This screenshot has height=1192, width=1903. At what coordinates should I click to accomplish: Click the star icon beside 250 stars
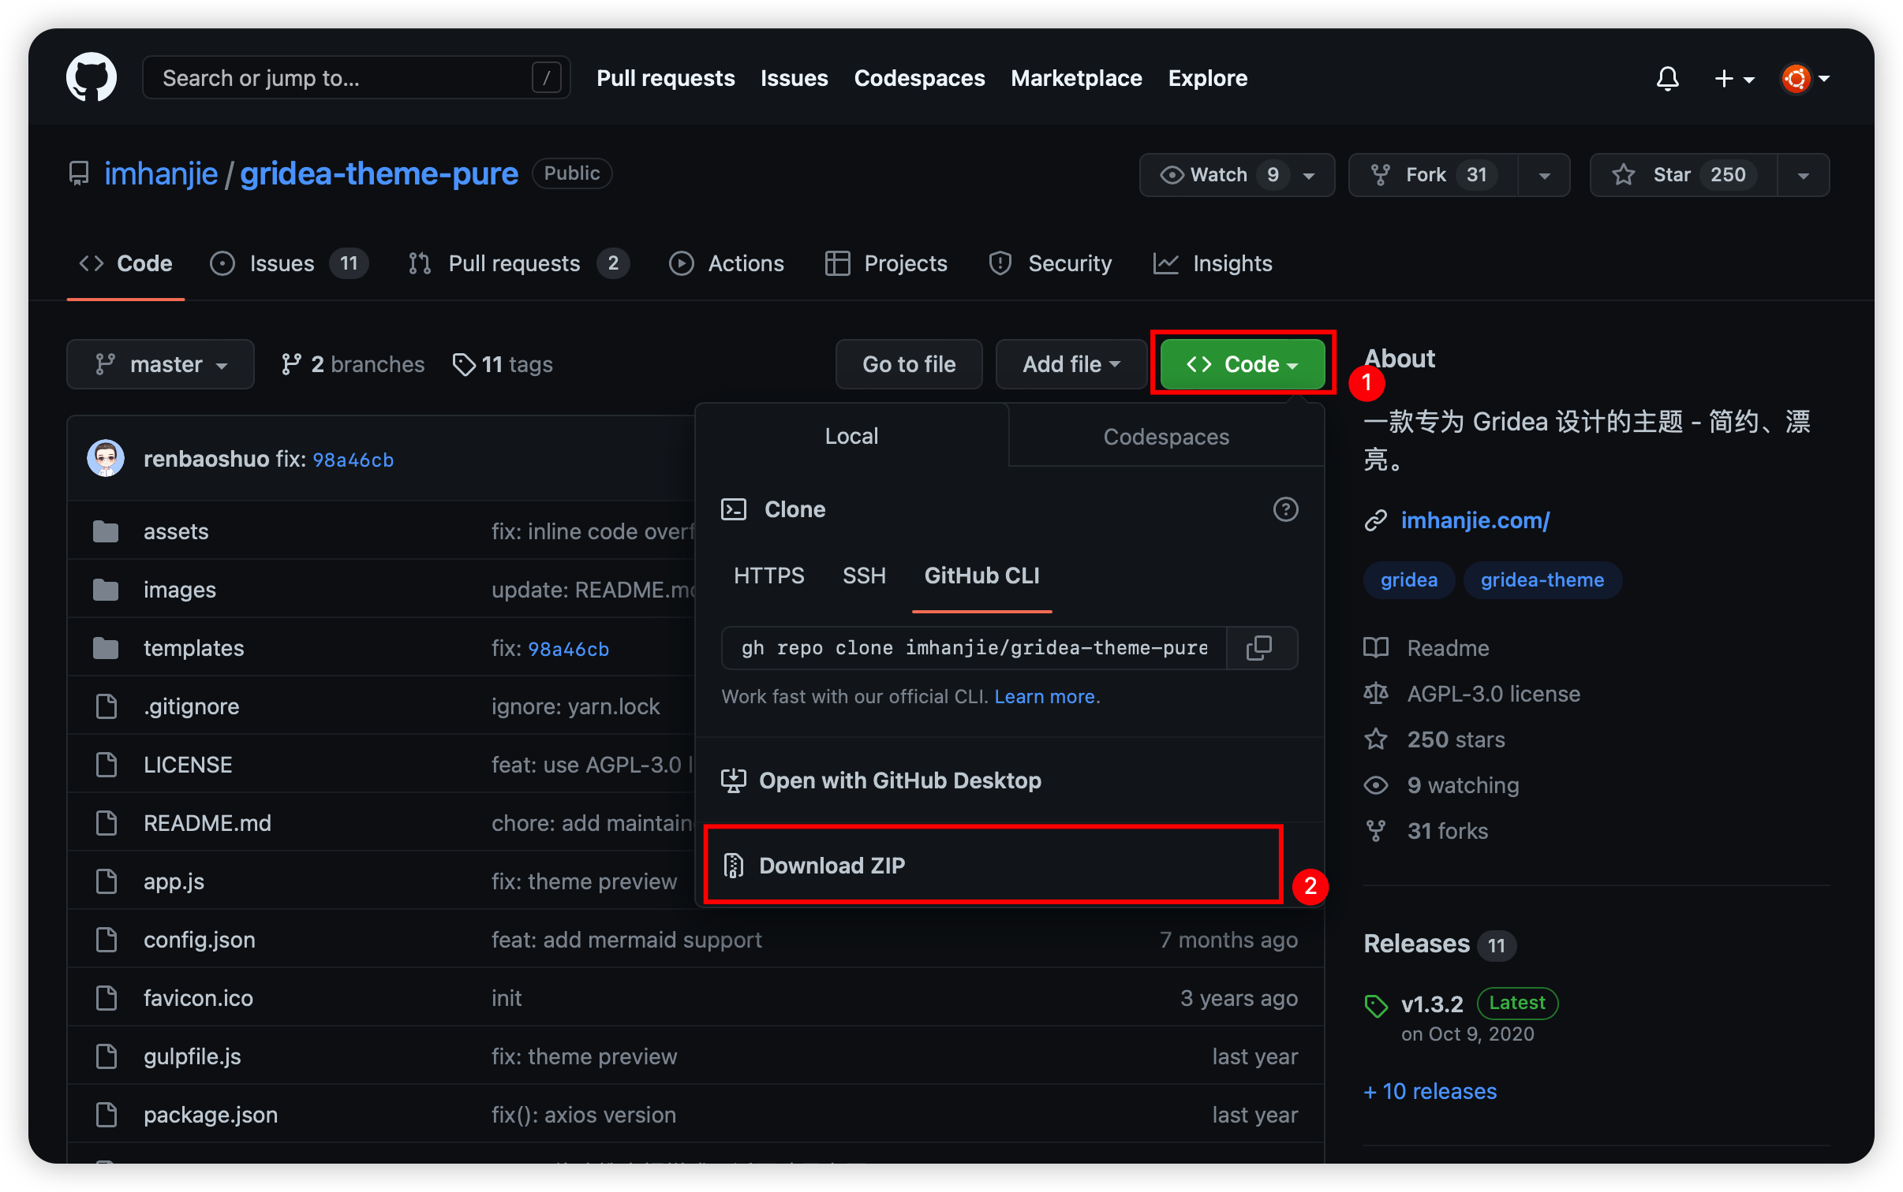pyautogui.click(x=1376, y=739)
